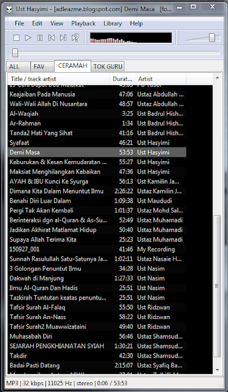Click the random playback button

[75, 38]
